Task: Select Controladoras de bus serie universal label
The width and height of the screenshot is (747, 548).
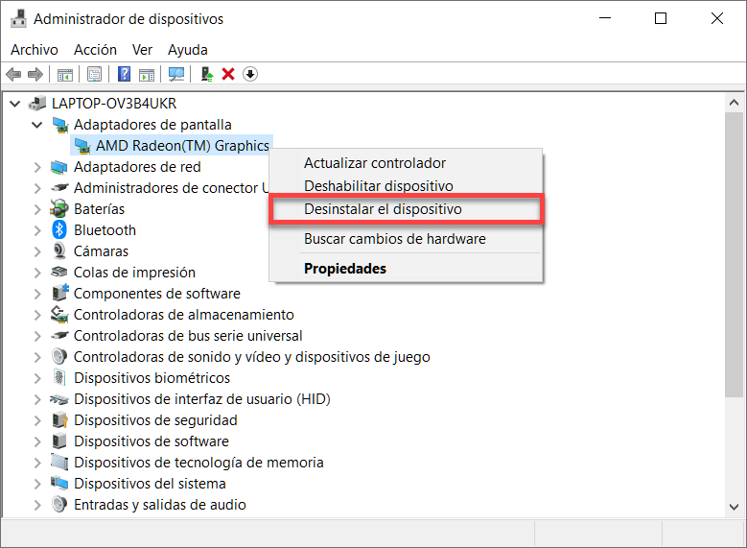Action: coord(188,336)
